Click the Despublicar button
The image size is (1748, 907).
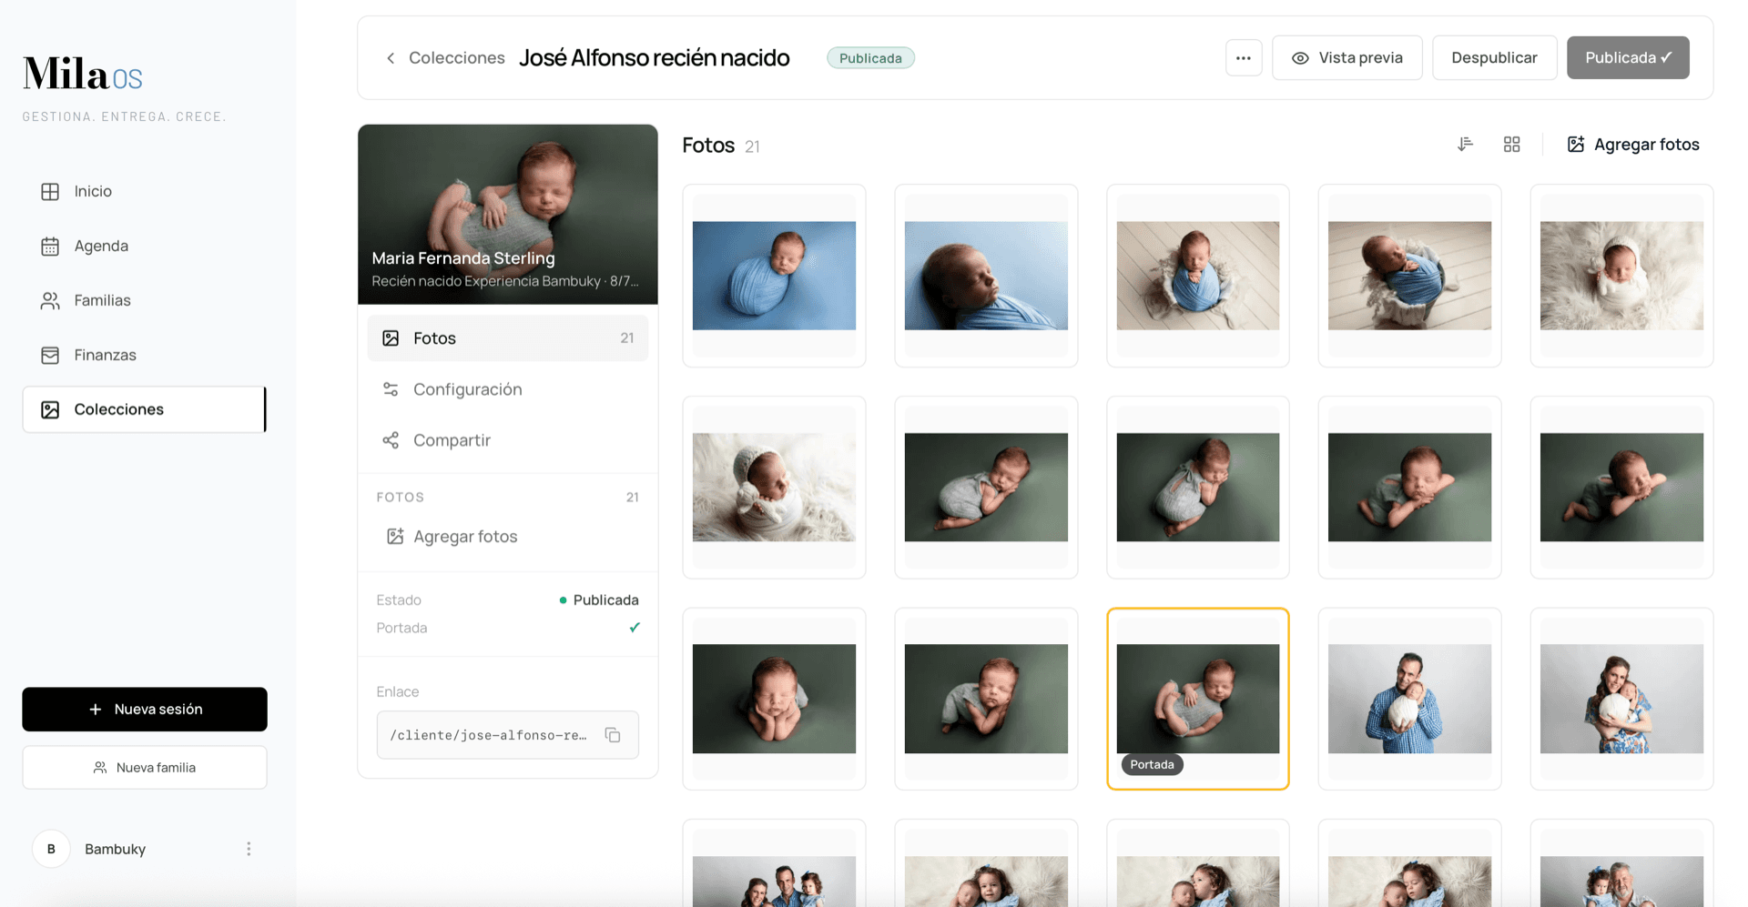point(1494,57)
